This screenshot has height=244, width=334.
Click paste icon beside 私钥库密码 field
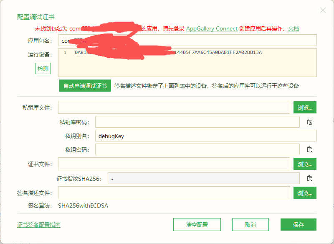310,122
